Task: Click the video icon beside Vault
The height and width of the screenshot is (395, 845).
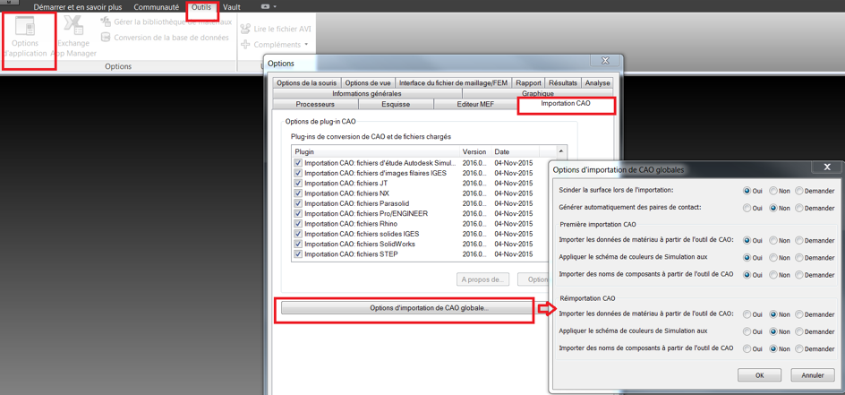Action: pos(265,7)
